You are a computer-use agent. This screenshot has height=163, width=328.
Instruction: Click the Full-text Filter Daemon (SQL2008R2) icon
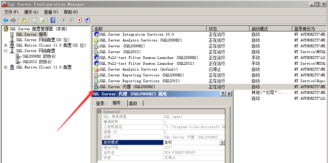click(x=97, y=58)
